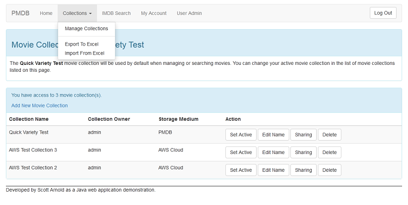Click the footer 'Developed by Scott Arnold' text

(x=81, y=190)
